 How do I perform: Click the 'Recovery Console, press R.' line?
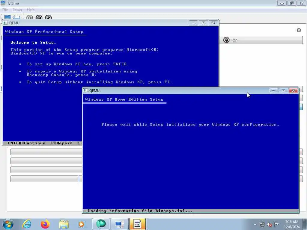61,75
